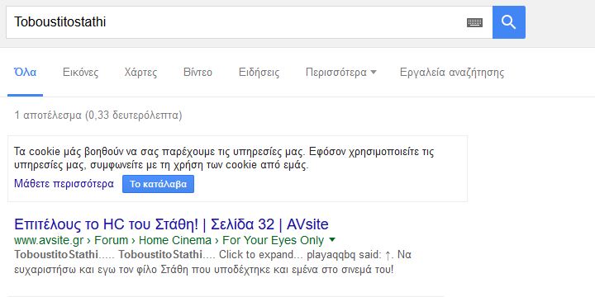The height and width of the screenshot is (297, 595).
Task: Dismiss cookies with Το κατάλαβα button
Action: 158,184
